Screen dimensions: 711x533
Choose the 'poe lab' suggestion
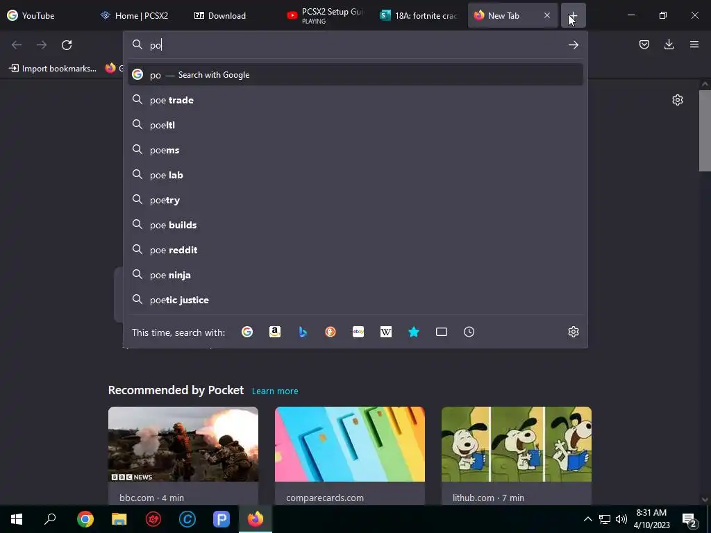click(x=355, y=174)
